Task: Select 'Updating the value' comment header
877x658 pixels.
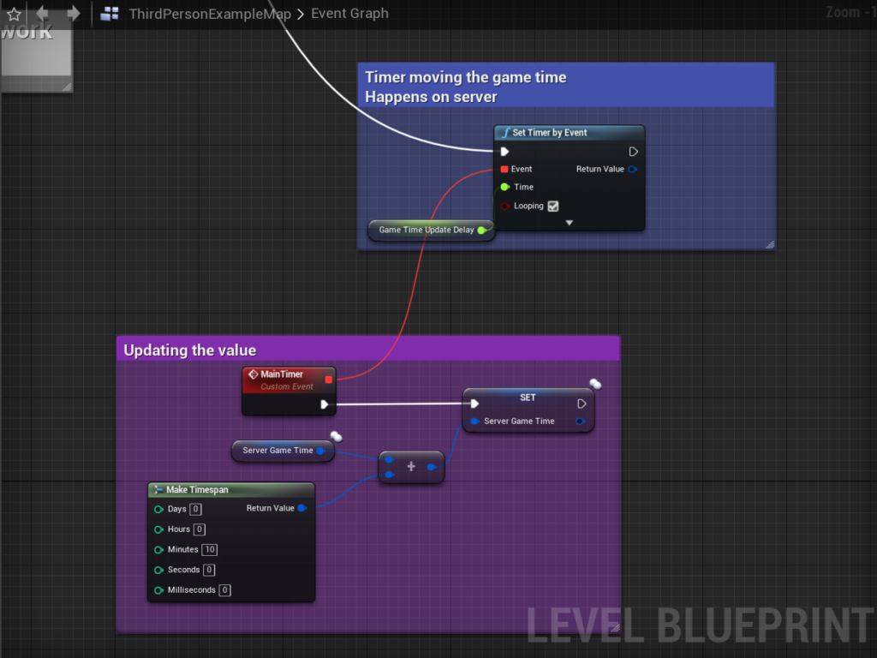Action: [368, 350]
